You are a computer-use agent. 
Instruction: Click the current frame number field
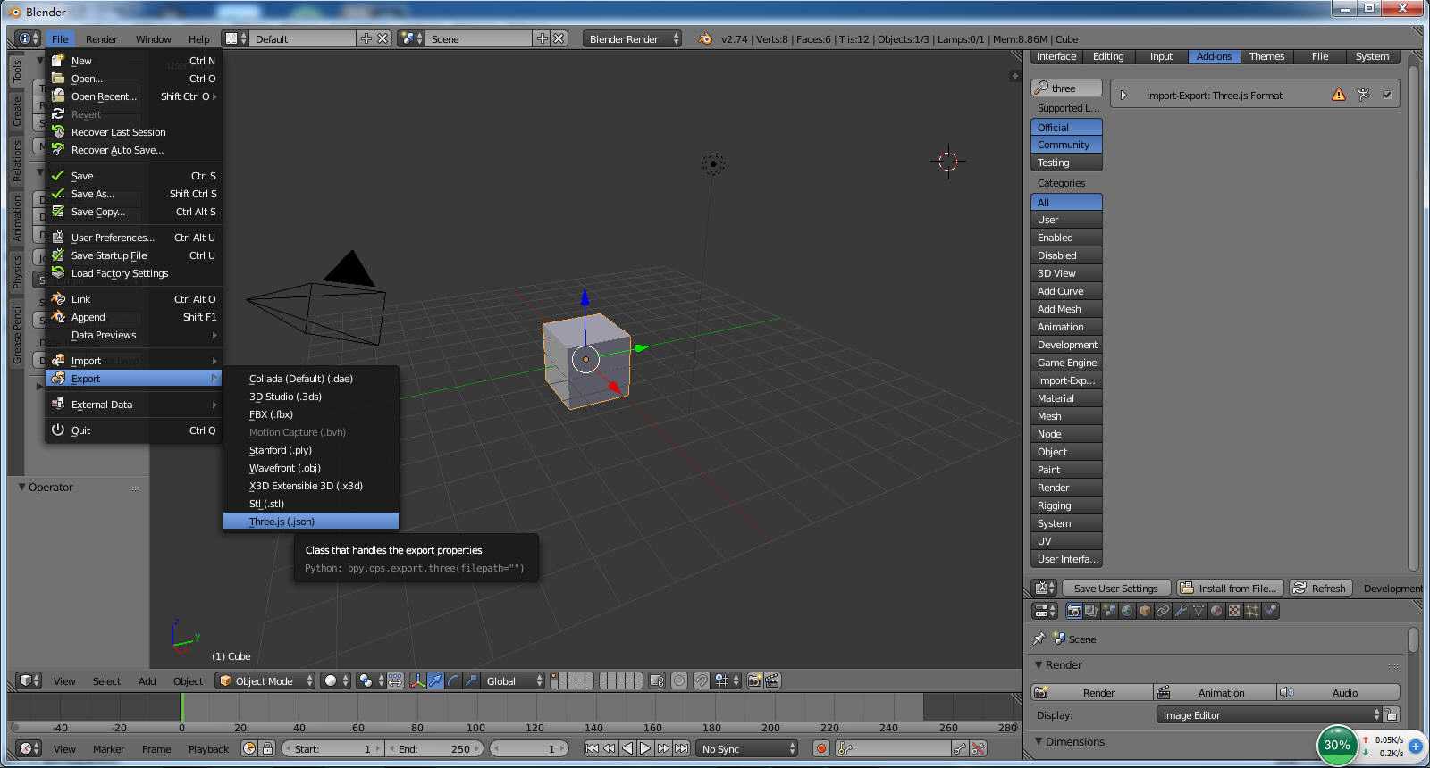point(531,748)
